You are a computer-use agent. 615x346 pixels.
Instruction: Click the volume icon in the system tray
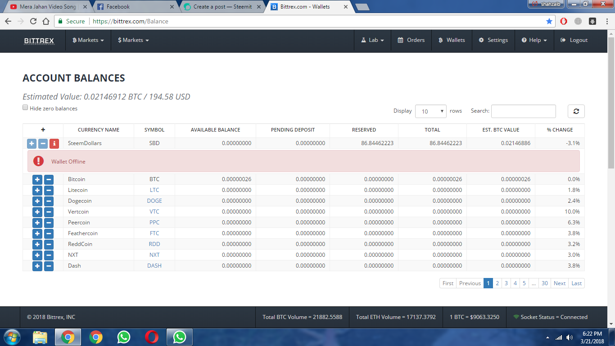(x=570, y=337)
